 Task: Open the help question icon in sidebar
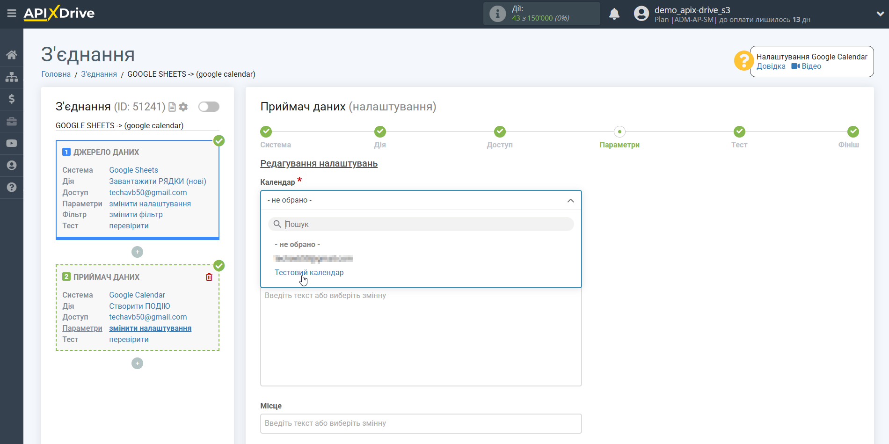12,187
